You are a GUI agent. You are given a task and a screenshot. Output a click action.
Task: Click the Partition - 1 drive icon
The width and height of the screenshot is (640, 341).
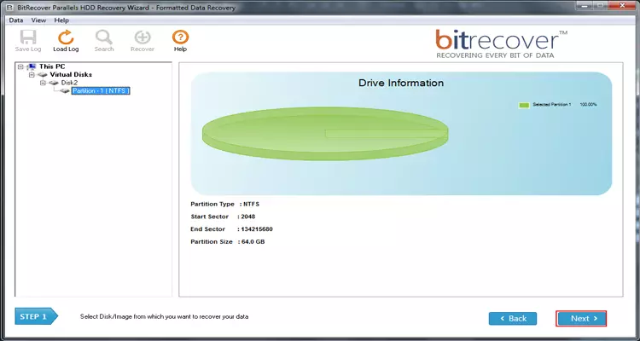65,91
